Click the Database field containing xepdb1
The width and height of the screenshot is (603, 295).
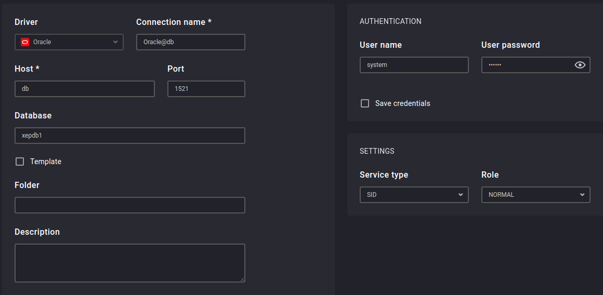[129, 136]
